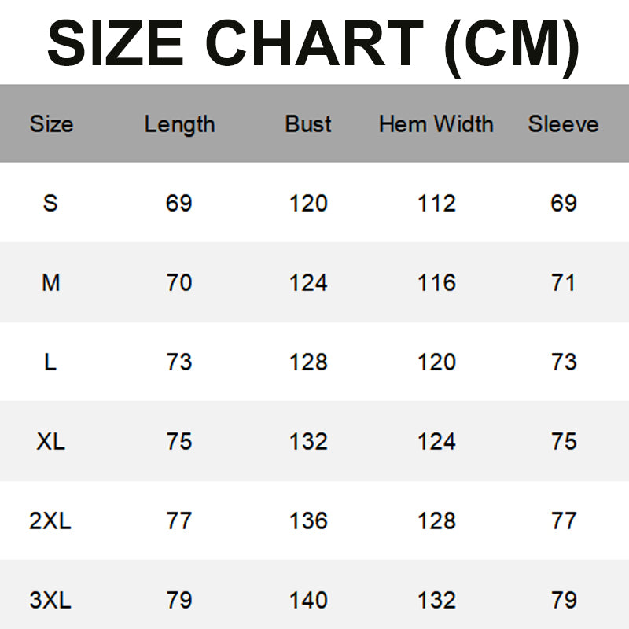Click the 3XL size row label
629x629 pixels.
pos(50,601)
